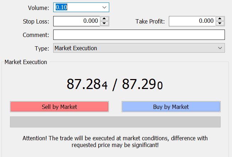
Task: Click inside the Take Profit input field
Action: (192, 21)
